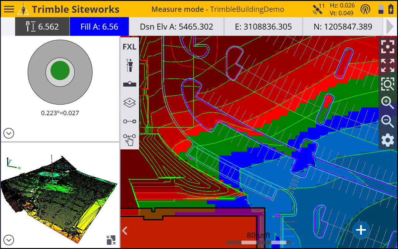Select the tap-to-select line tool
Screen dimensions: 398x249
click(x=130, y=140)
